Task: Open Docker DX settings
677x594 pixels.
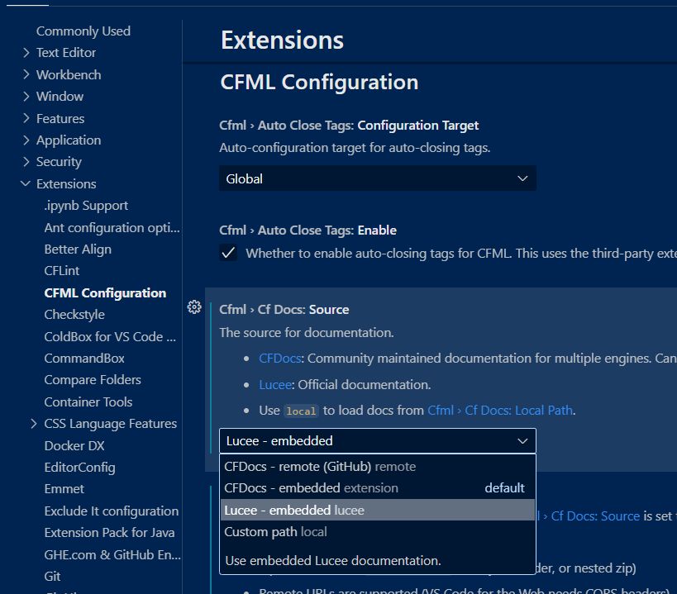Action: pyautogui.click(x=74, y=445)
